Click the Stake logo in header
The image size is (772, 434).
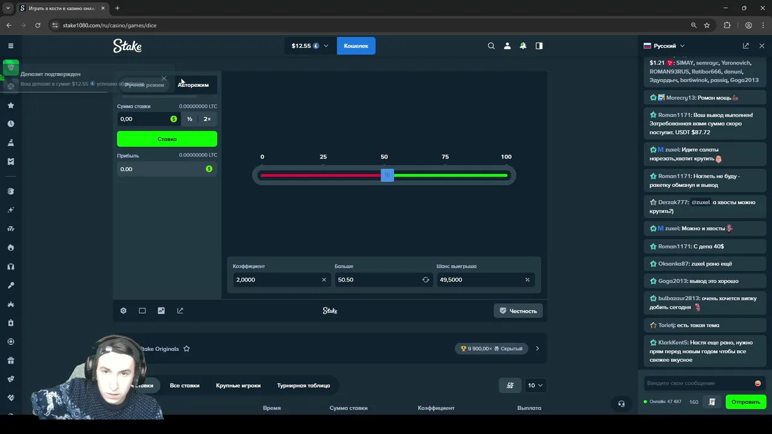point(127,46)
